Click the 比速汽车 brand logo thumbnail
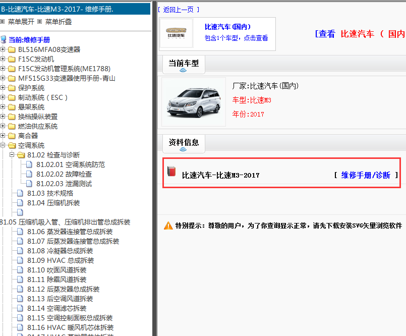The width and height of the screenshot is (406, 336). [176, 33]
